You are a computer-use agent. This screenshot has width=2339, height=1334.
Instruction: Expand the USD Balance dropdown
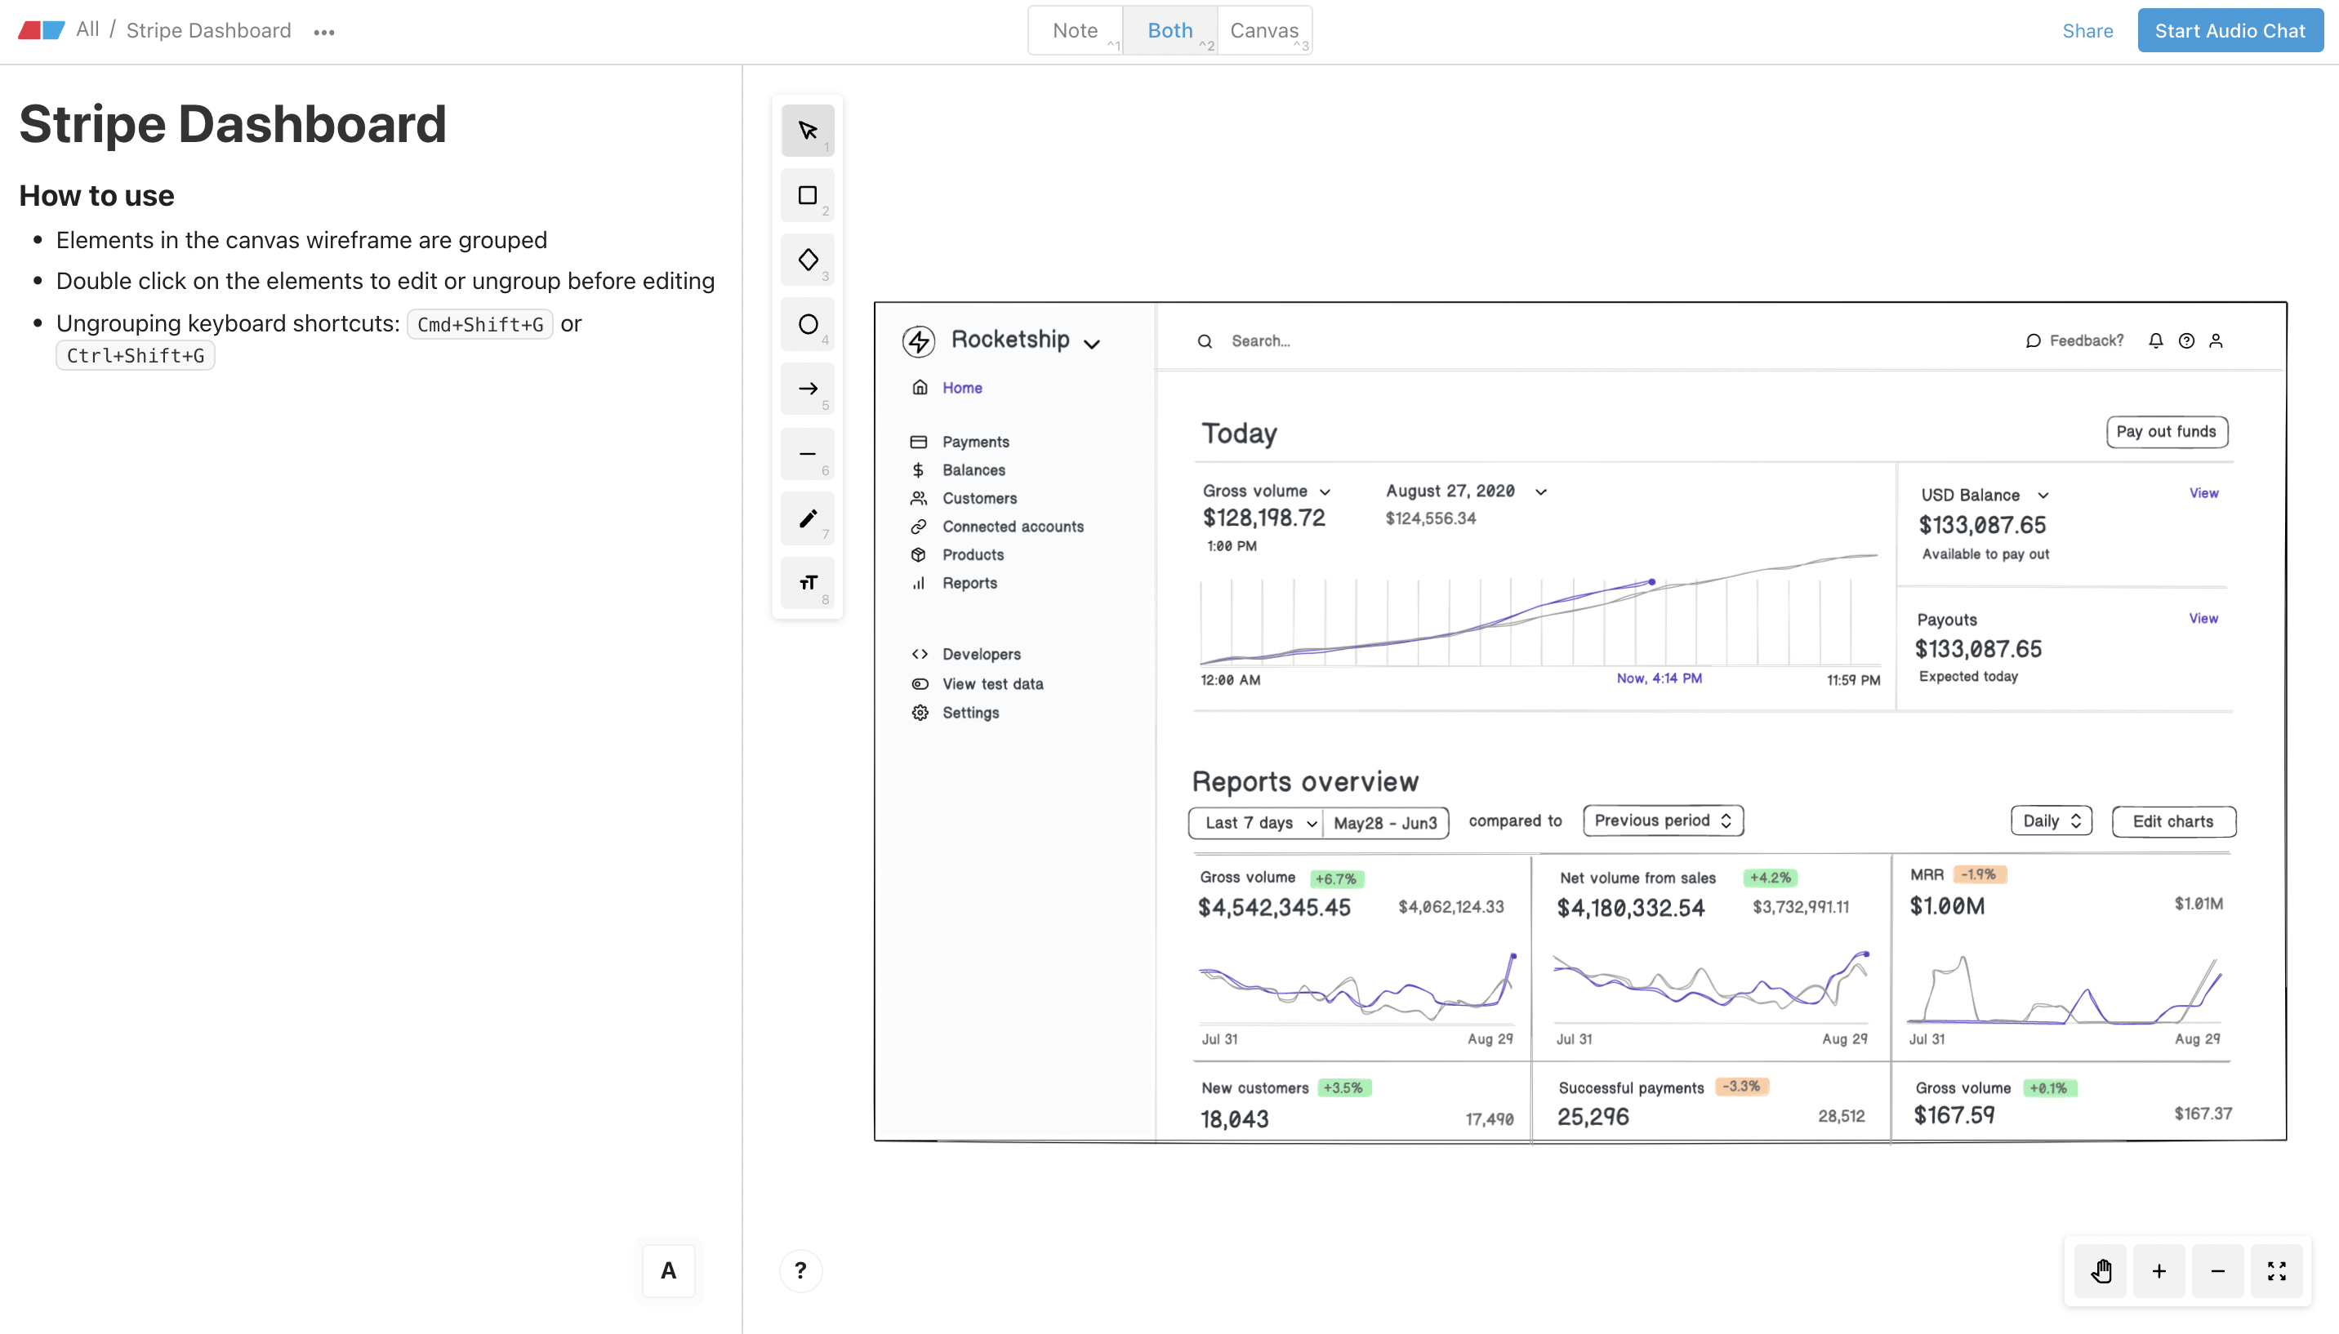point(2043,496)
